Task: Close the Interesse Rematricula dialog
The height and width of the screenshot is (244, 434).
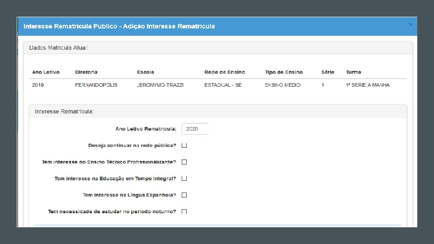Action: [410, 25]
